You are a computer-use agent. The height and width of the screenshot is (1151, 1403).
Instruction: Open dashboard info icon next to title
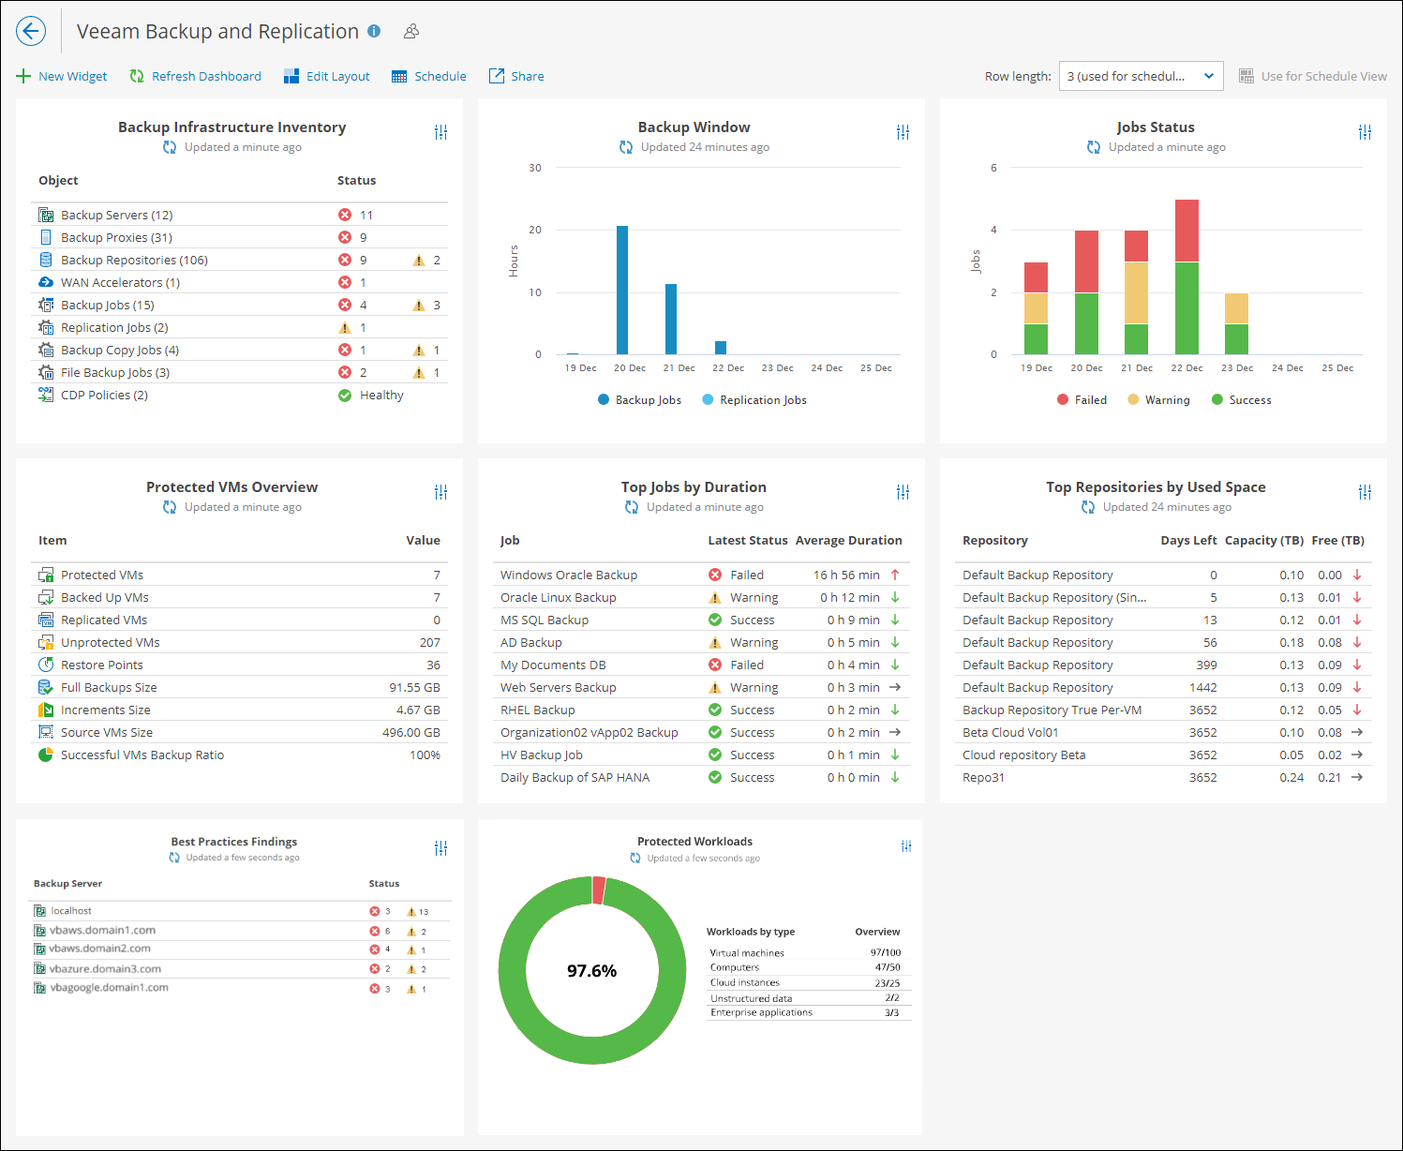coord(374,31)
